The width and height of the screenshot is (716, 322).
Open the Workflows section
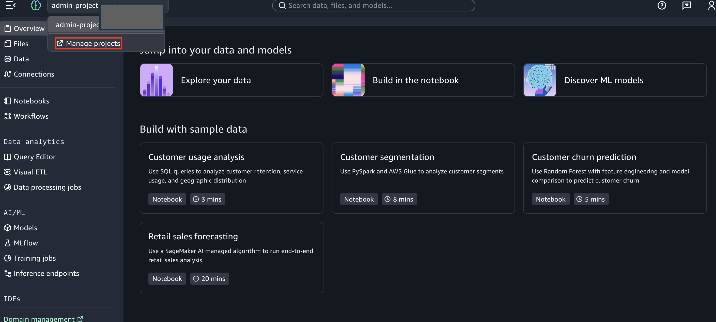pyautogui.click(x=31, y=116)
